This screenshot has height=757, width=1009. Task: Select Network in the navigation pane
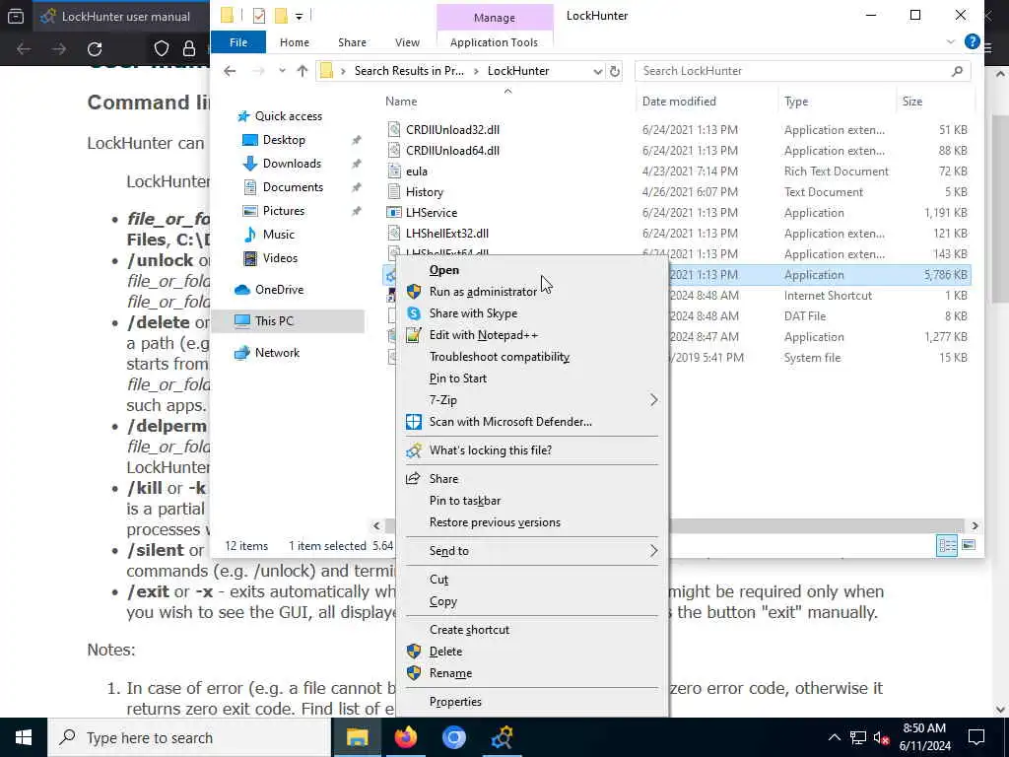277,353
